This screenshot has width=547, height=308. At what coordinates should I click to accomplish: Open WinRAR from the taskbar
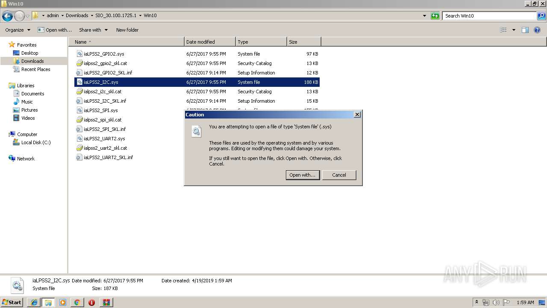pos(106,302)
